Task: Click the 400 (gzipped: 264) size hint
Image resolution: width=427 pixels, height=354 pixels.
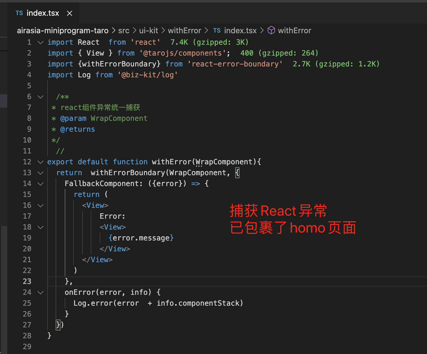Action: [279, 53]
